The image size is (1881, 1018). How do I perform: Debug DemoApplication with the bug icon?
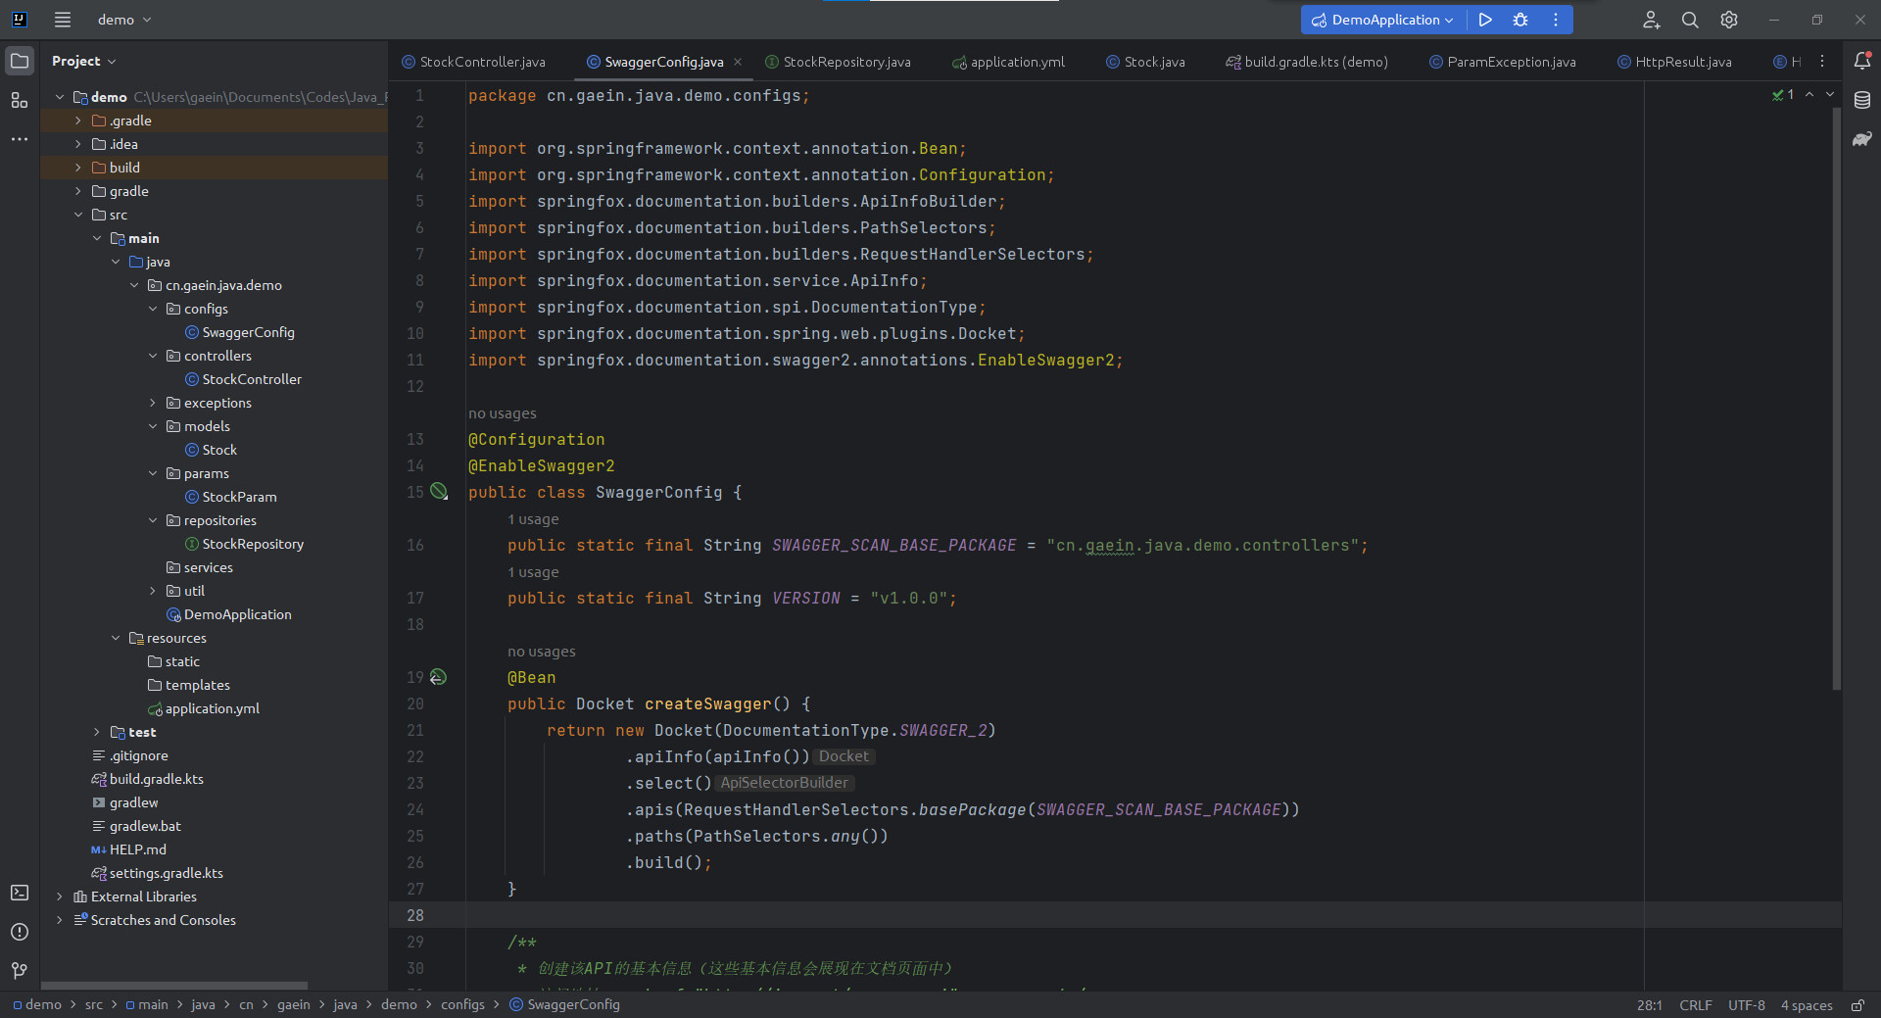click(1520, 20)
